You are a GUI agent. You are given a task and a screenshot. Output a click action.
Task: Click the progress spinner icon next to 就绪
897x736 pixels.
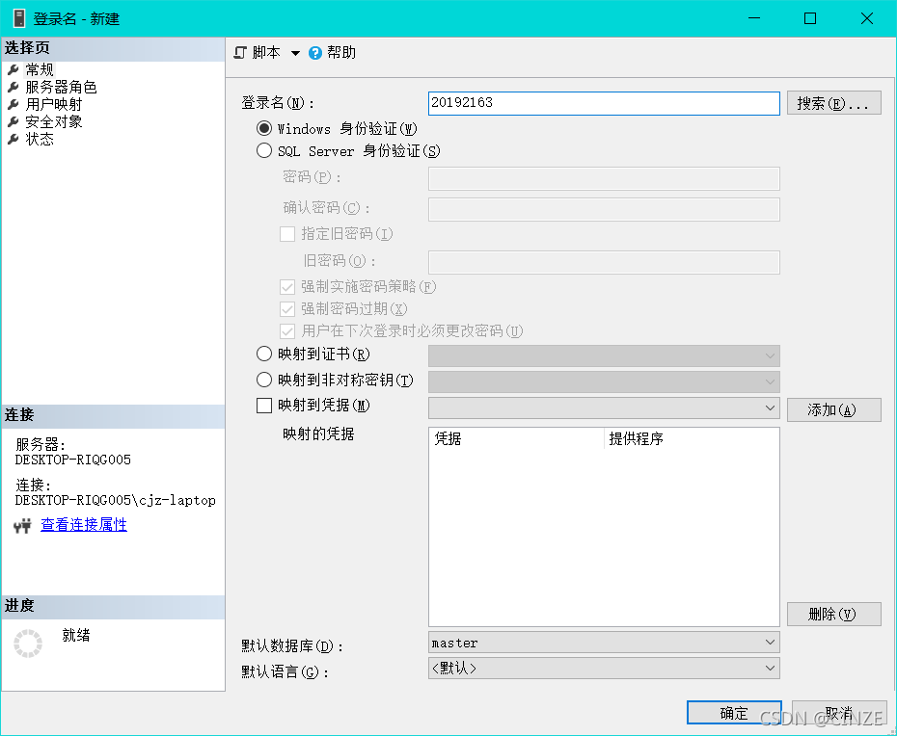[x=28, y=644]
